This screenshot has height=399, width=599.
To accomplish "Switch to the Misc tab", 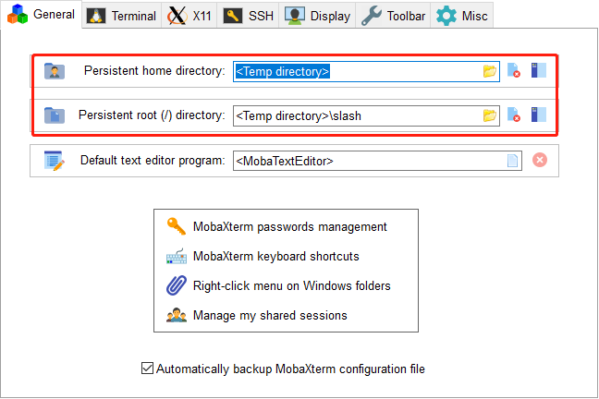I will [462, 16].
